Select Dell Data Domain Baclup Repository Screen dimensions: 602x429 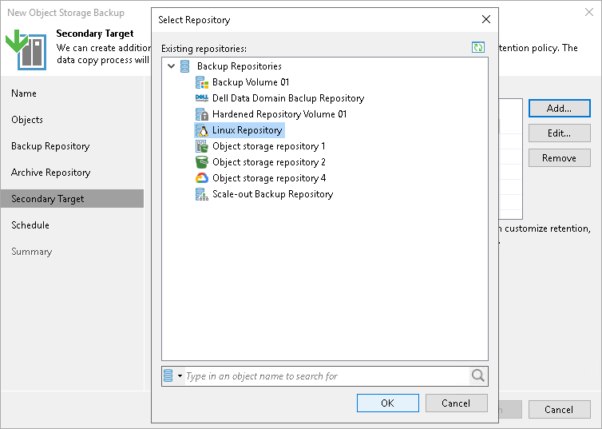point(288,98)
